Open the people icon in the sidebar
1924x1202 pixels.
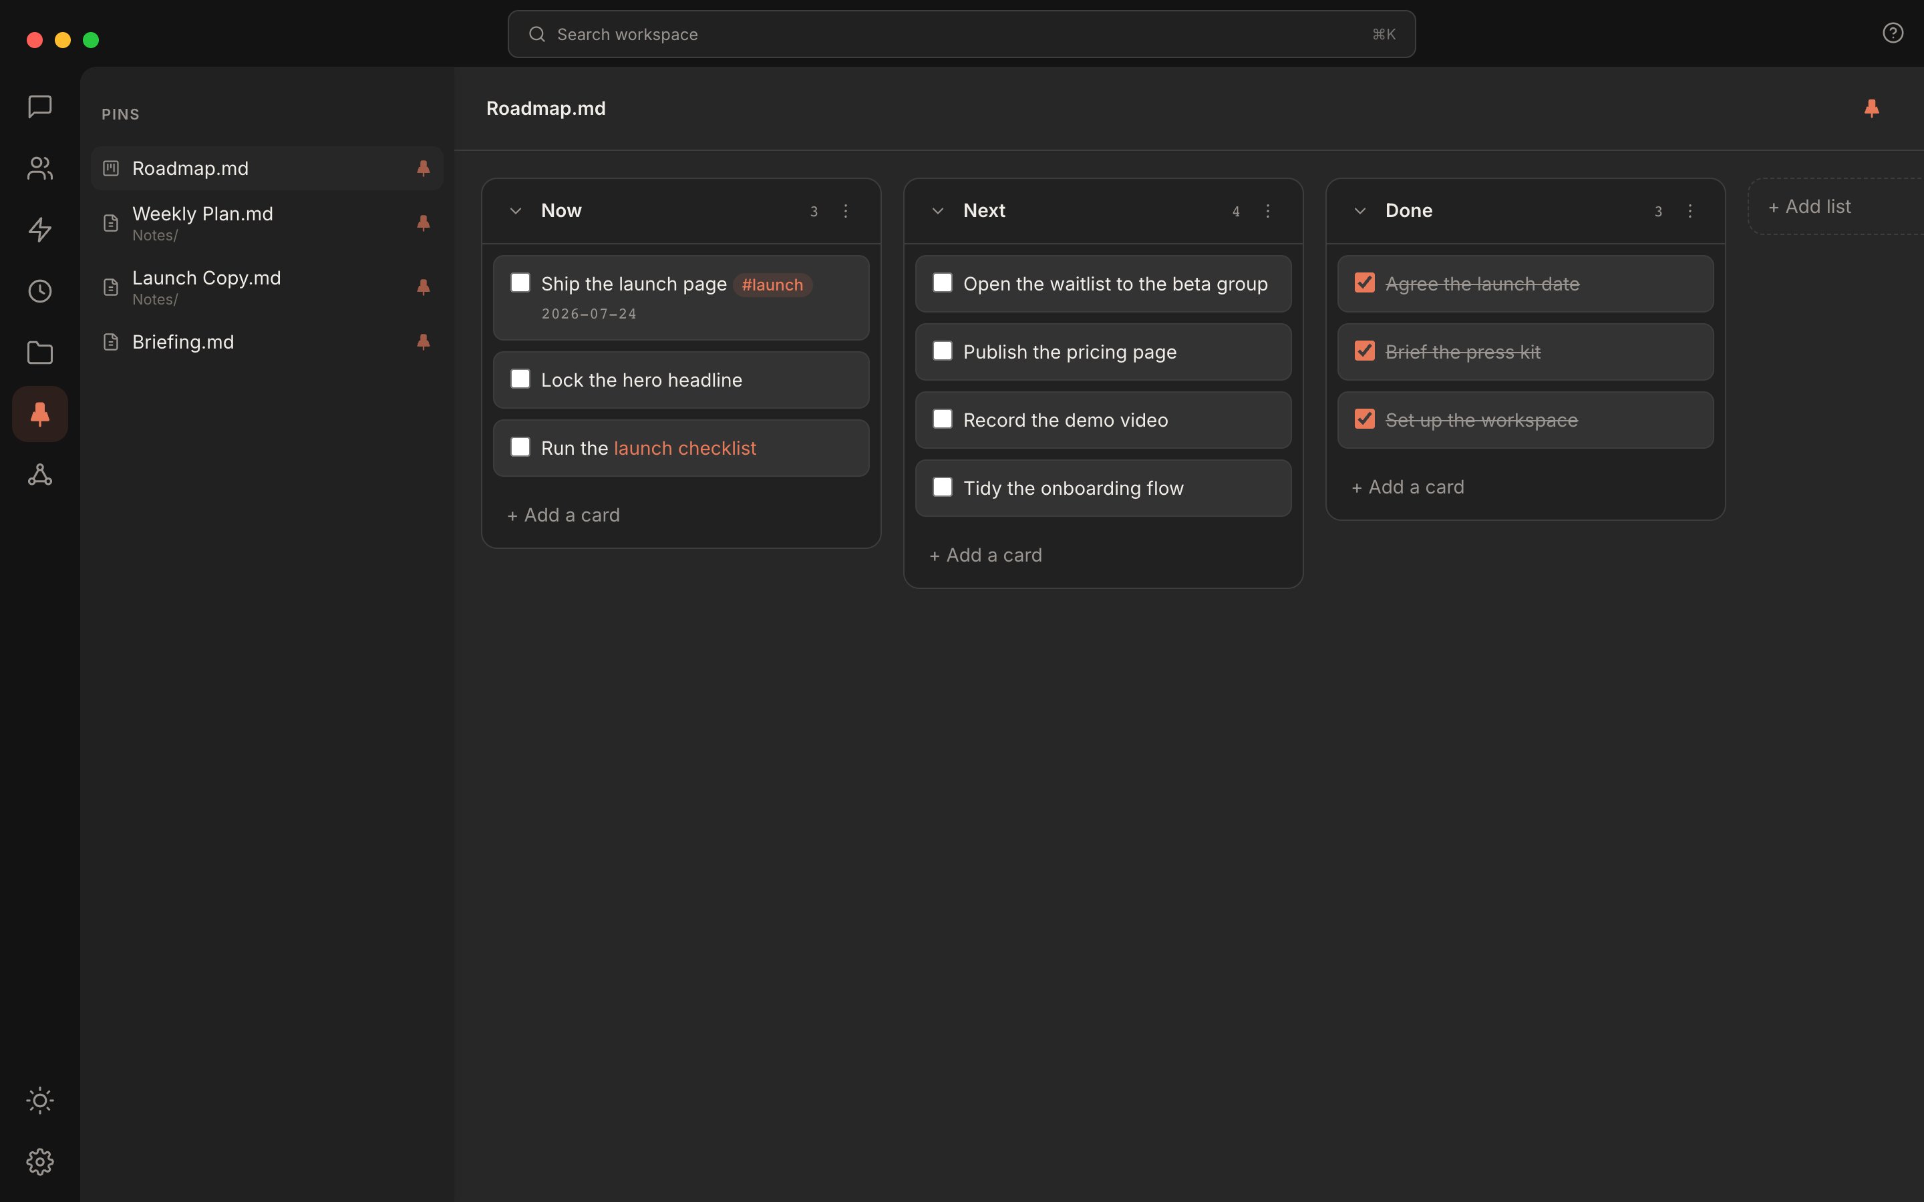pos(40,168)
